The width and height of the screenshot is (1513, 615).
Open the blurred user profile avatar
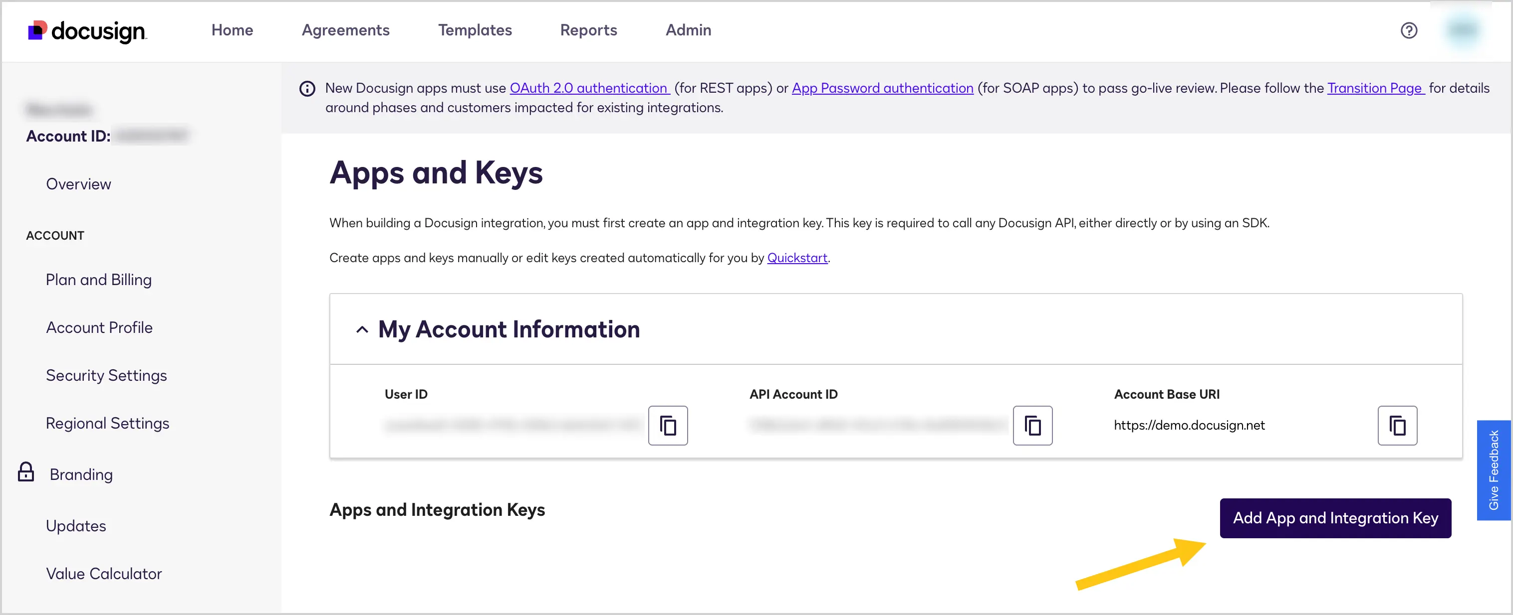click(x=1463, y=30)
